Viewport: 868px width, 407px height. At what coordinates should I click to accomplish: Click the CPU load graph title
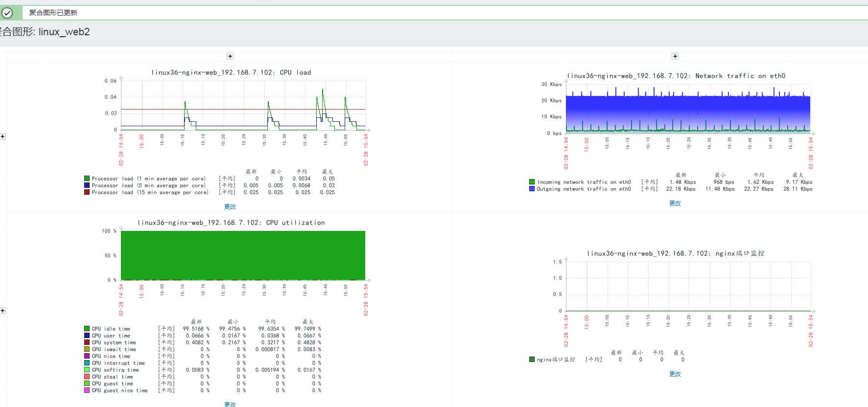(231, 72)
